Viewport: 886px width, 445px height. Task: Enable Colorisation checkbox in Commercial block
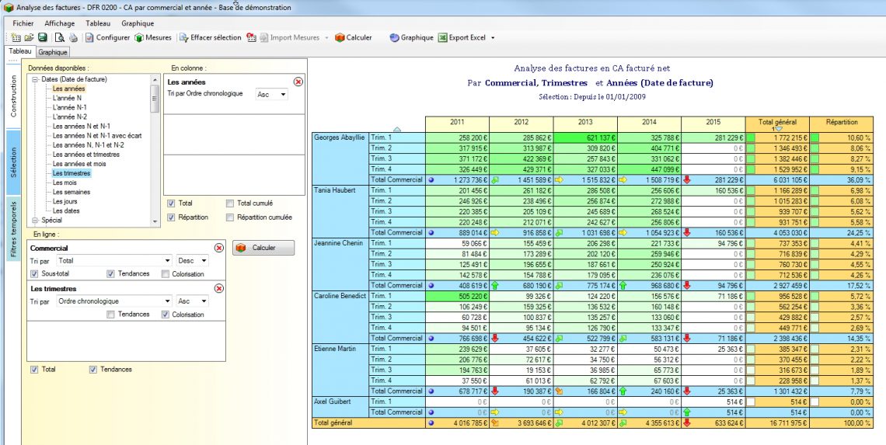click(165, 274)
